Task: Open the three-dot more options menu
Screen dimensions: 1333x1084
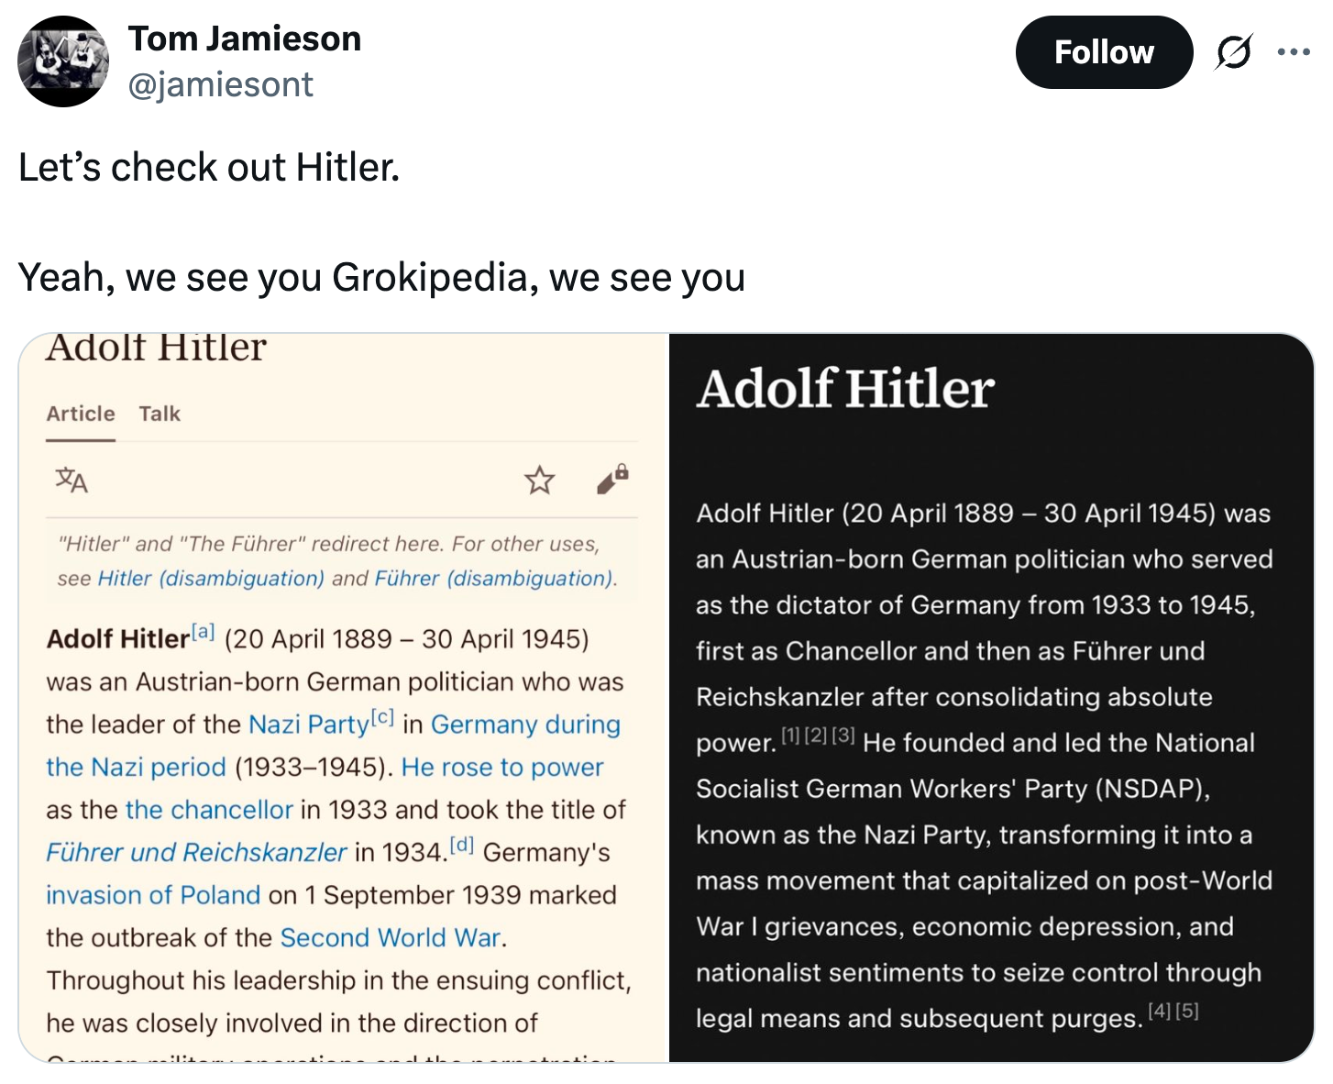Action: coord(1294,52)
